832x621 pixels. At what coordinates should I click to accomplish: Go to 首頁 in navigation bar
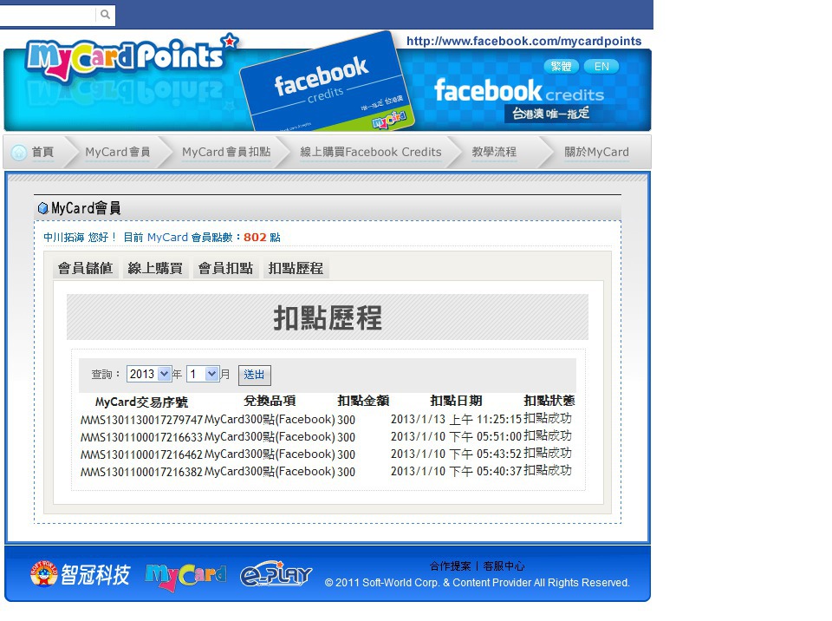tap(42, 152)
